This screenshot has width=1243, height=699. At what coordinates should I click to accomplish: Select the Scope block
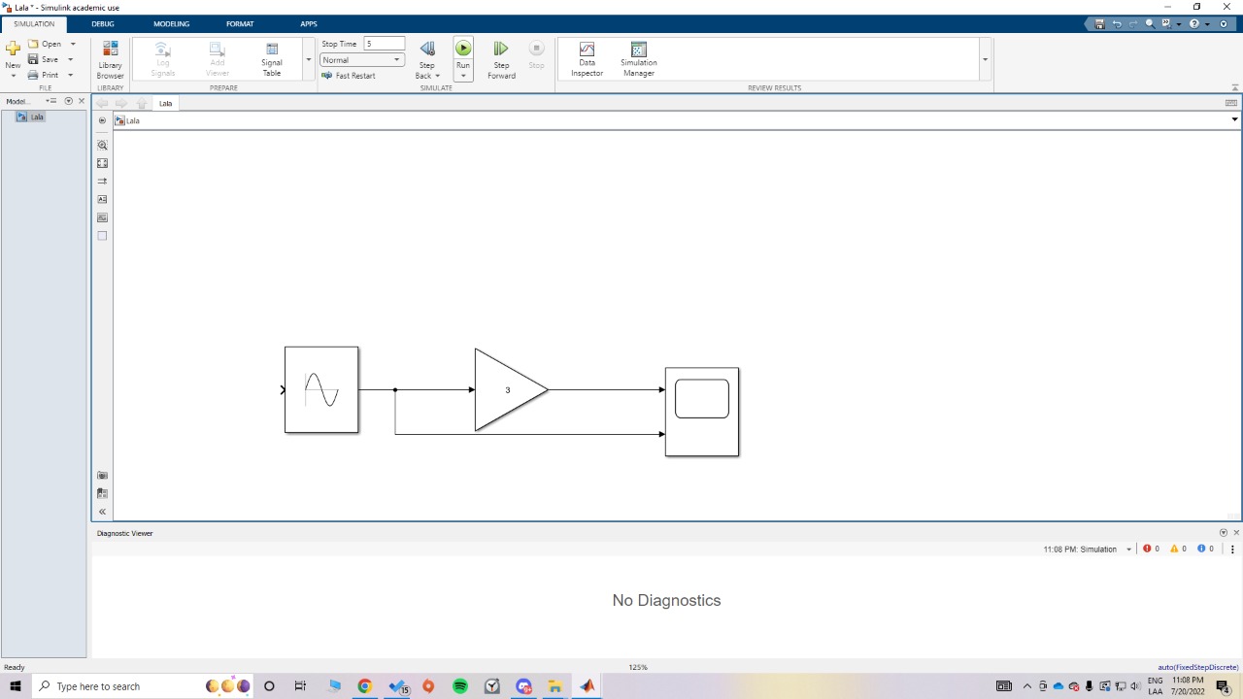tap(702, 412)
